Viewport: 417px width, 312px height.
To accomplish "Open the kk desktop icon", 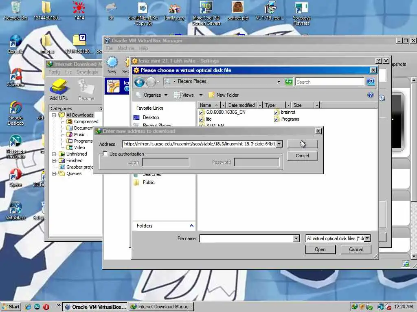I will [111, 11].
